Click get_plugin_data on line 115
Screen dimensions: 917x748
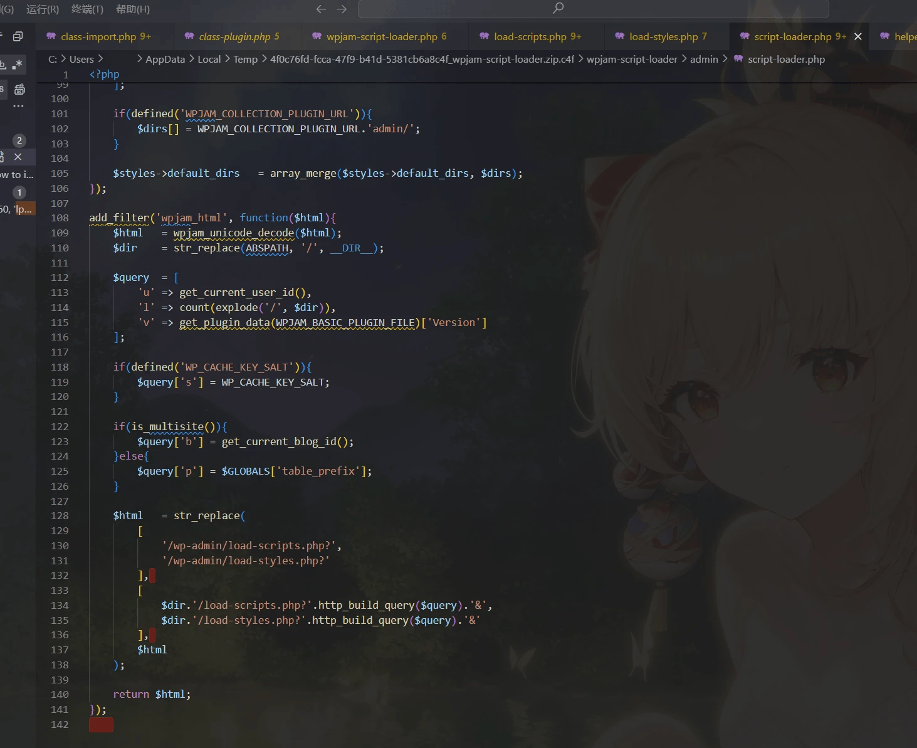click(x=224, y=323)
